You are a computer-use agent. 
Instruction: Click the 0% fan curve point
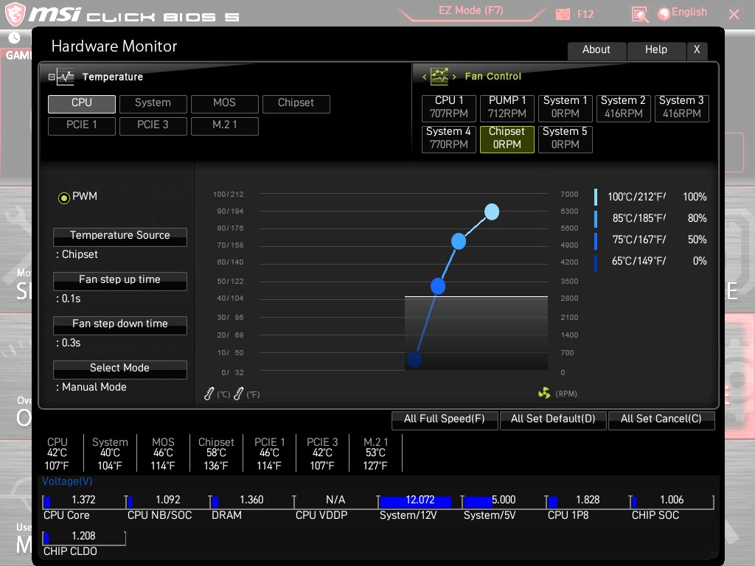point(414,359)
